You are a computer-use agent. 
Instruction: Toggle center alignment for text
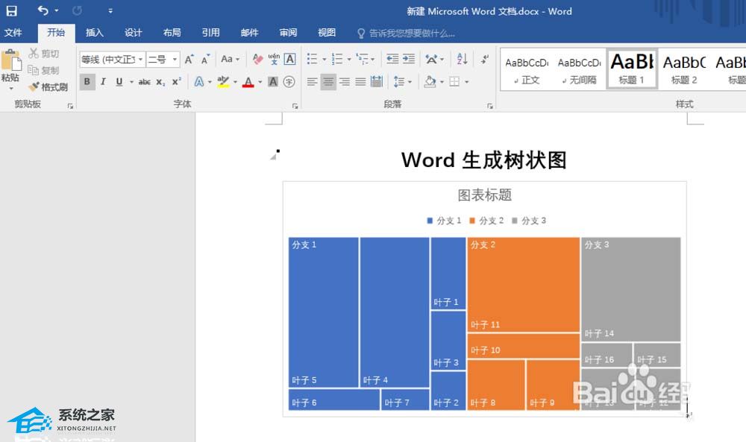(x=328, y=81)
